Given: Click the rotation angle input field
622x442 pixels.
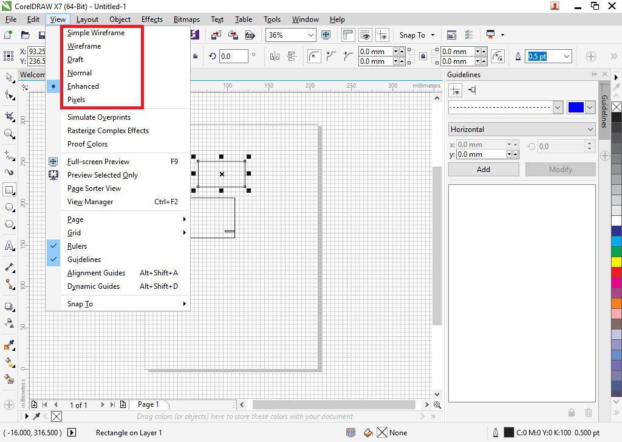Looking at the screenshot, I should tap(234, 57).
